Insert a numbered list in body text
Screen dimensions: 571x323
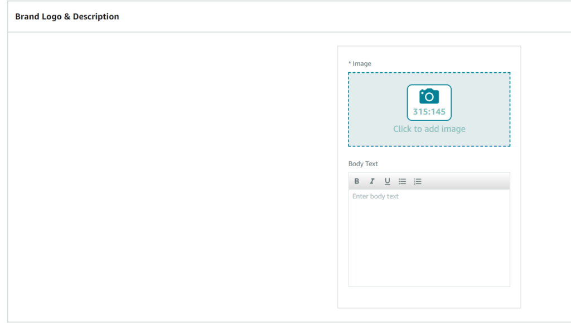pos(418,181)
